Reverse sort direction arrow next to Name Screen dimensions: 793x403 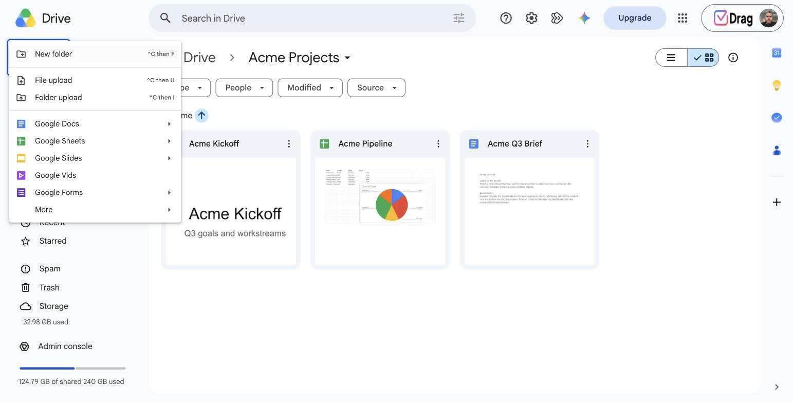click(x=201, y=116)
